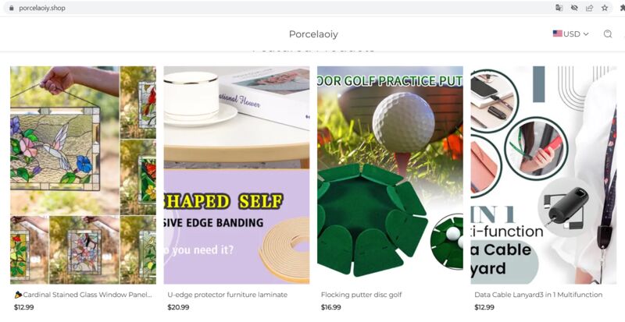Image resolution: width=625 pixels, height=322 pixels.
Task: Click the crossed-eye tracking icon
Action: point(574,8)
